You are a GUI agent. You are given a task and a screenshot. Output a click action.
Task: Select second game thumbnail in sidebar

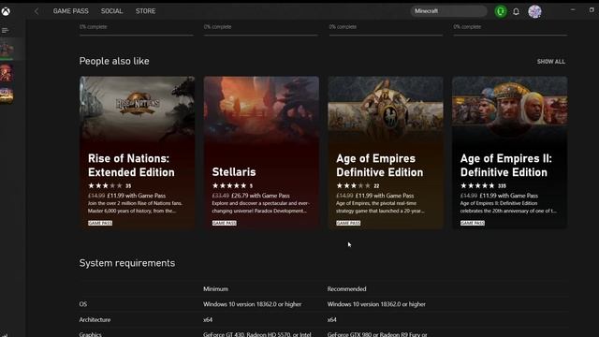[7, 73]
